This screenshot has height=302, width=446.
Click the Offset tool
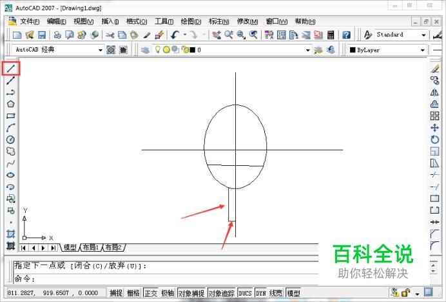pyautogui.click(x=434, y=104)
